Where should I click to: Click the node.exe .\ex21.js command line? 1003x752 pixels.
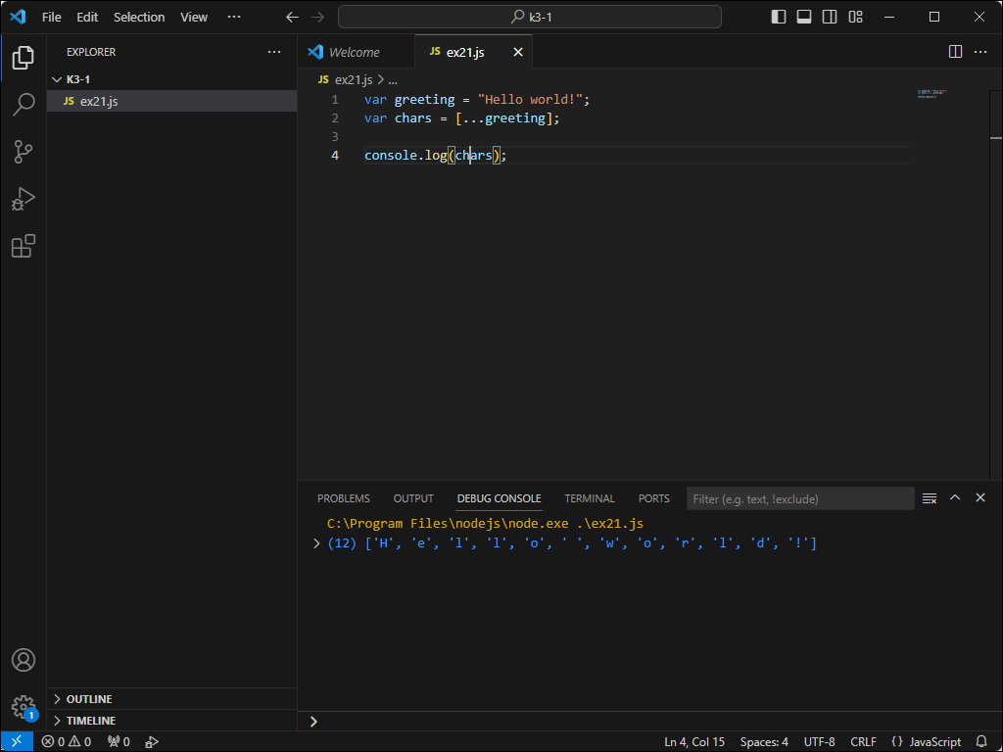point(485,524)
